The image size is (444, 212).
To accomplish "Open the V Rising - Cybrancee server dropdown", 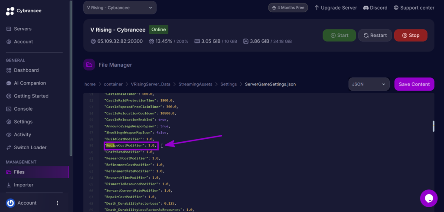I will click(120, 8).
